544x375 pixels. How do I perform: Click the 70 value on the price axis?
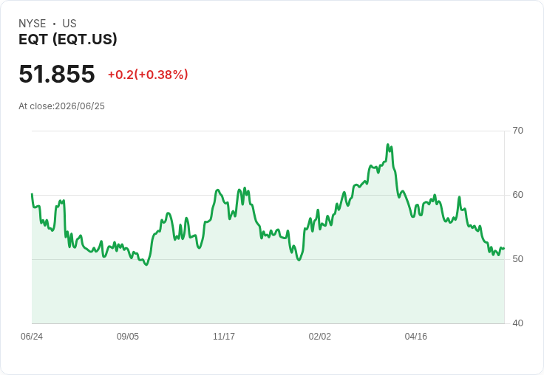(x=517, y=131)
